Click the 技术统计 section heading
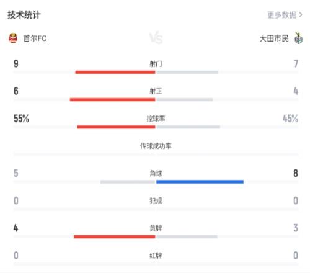This screenshot has width=310, height=273. click(24, 15)
